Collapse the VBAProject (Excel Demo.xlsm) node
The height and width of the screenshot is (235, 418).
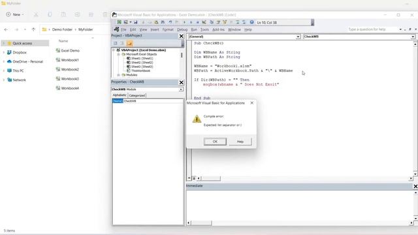[114, 50]
